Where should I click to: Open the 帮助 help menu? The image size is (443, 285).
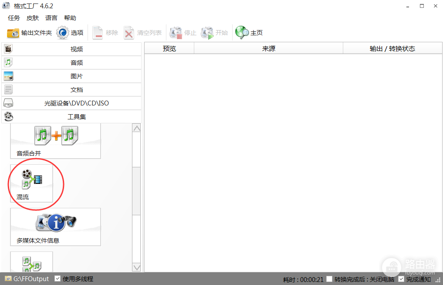(x=70, y=18)
